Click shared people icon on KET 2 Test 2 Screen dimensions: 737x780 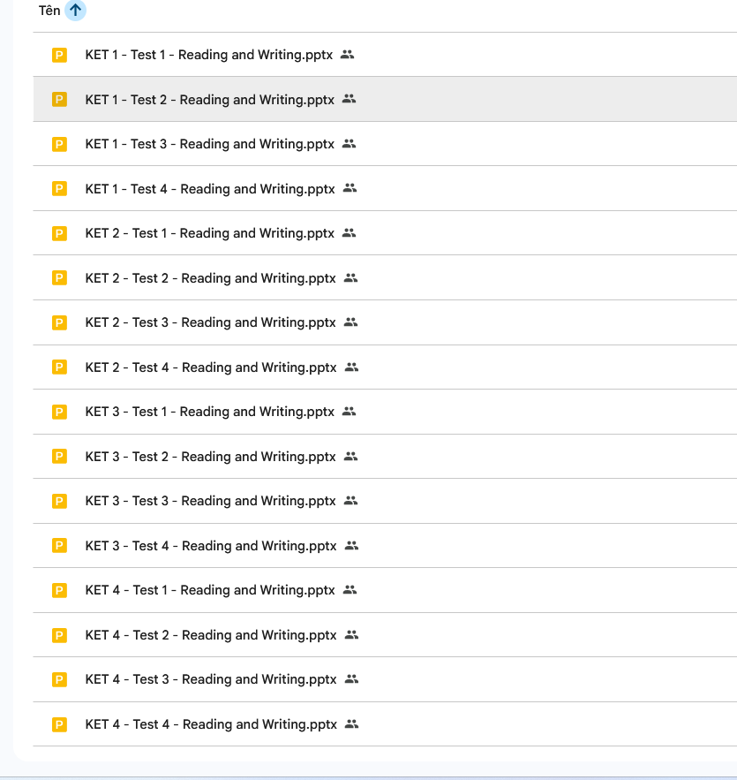coord(350,277)
